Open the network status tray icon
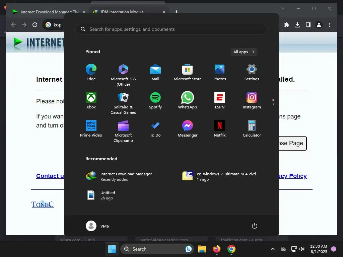Viewport: 343px width, 257px height. (294, 249)
